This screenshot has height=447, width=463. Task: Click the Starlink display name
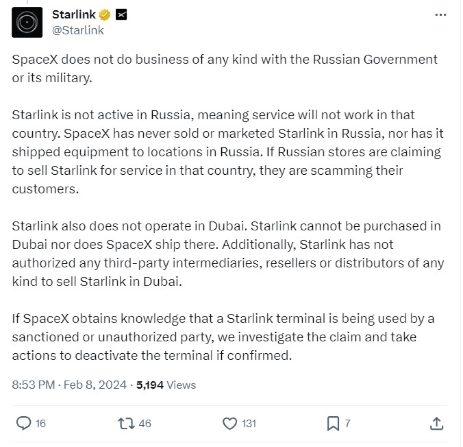coord(74,15)
